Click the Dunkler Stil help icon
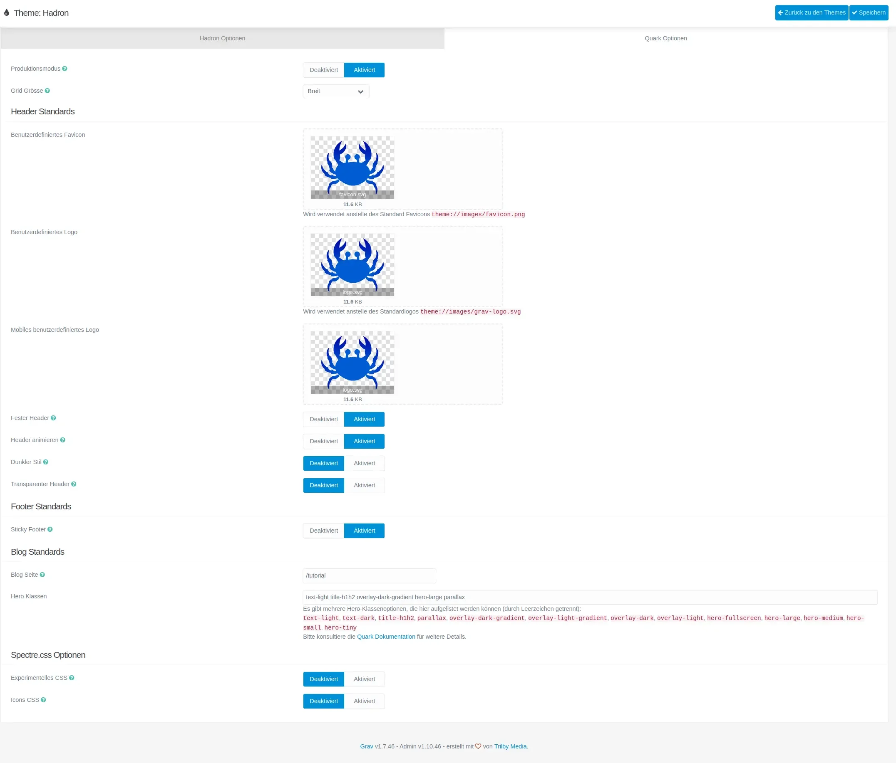The height and width of the screenshot is (763, 896). coord(45,462)
